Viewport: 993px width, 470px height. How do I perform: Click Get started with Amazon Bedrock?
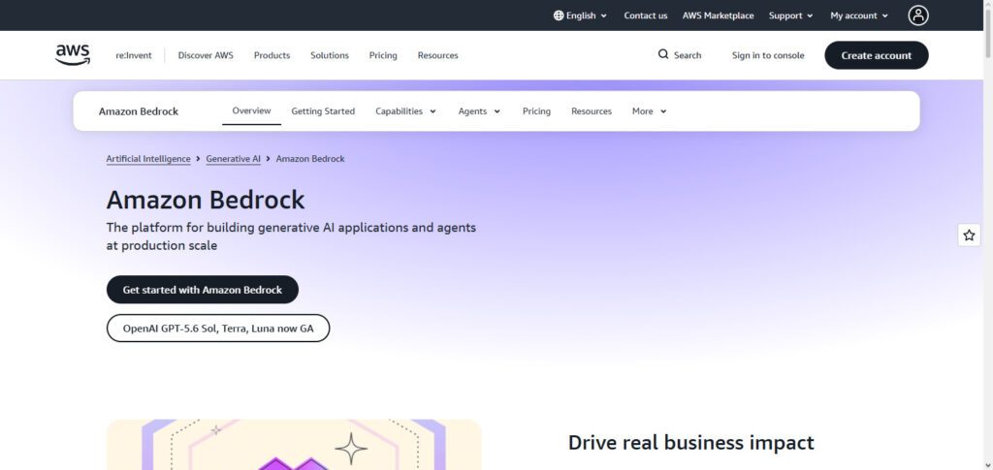tap(203, 290)
